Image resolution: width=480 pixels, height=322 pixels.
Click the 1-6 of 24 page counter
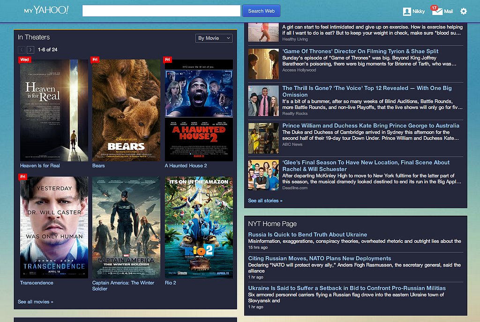point(47,50)
